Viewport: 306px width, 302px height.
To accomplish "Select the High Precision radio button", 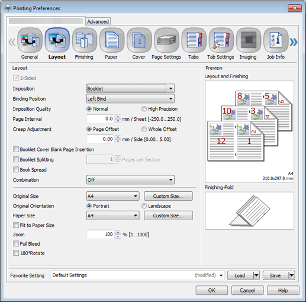I will [144, 109].
